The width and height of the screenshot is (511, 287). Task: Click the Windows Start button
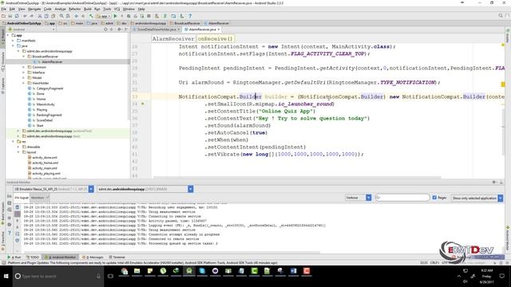[6, 276]
